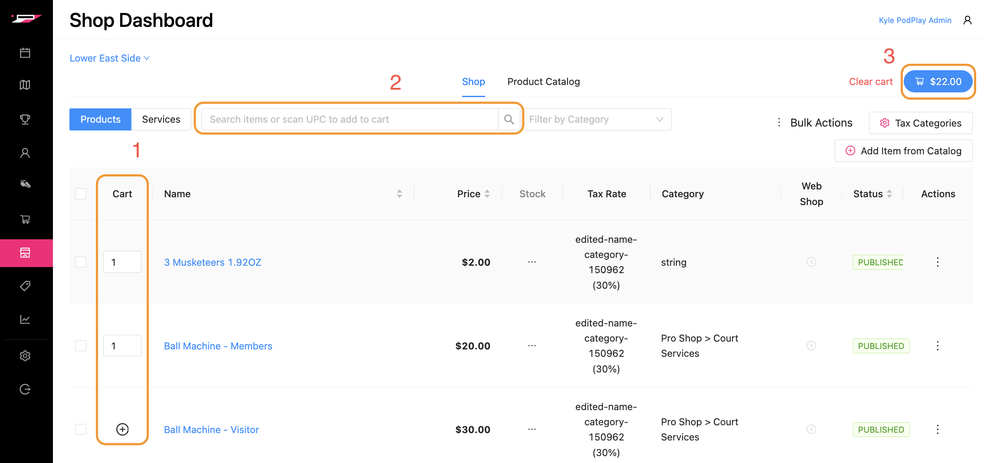Open the settings gear in sidebar
Image resolution: width=984 pixels, height=463 pixels.
pos(25,356)
